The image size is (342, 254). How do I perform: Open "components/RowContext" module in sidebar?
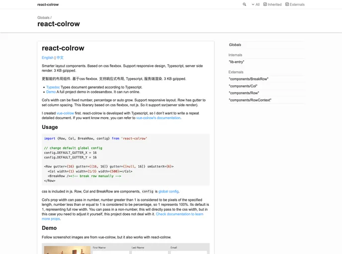(x=250, y=100)
